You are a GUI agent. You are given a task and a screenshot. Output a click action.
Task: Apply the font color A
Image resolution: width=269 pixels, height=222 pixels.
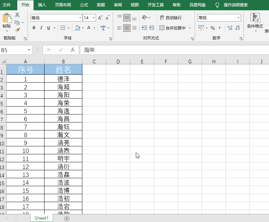click(x=89, y=28)
